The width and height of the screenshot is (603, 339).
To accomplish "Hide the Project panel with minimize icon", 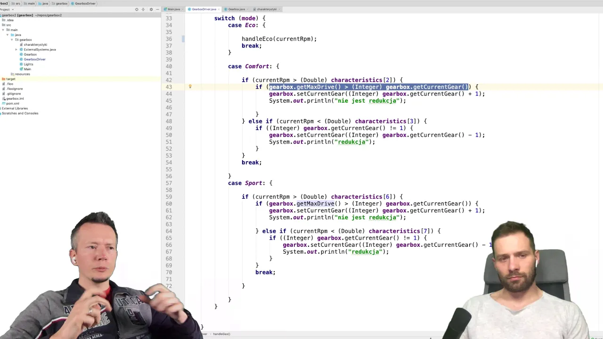I will point(157,9).
